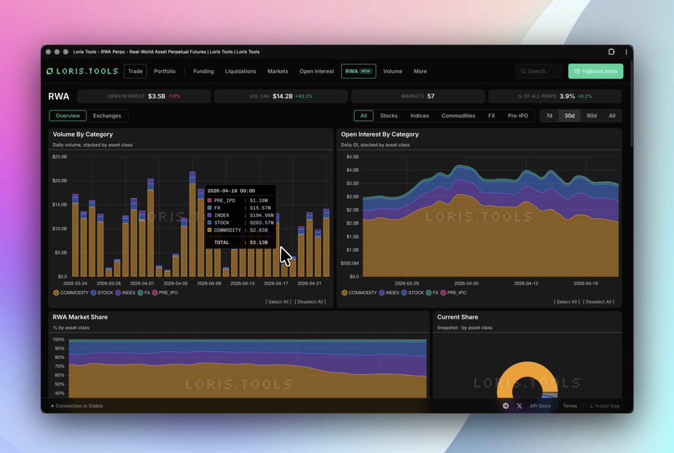Click Open Interest By Category title
Screen dimensions: 674x453
pyautogui.click(x=380, y=134)
